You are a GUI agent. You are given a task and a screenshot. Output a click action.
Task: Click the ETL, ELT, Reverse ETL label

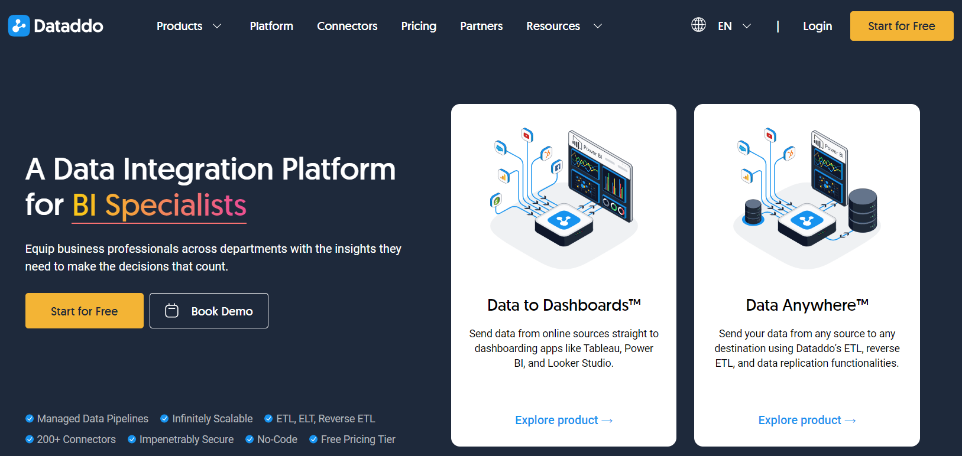pos(326,419)
